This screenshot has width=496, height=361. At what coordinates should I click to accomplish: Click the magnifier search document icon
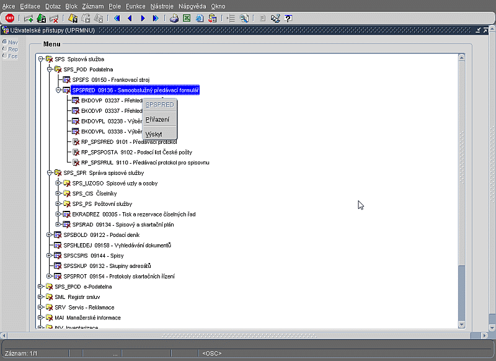244,19
